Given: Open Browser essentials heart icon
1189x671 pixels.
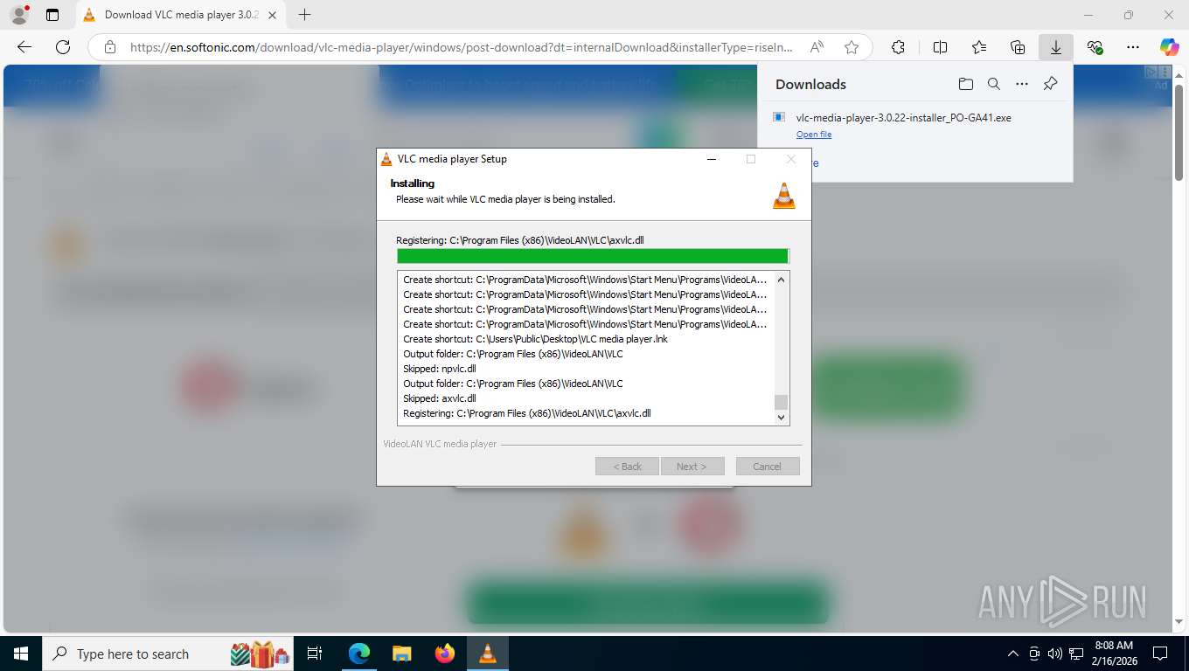Looking at the screenshot, I should [1095, 47].
